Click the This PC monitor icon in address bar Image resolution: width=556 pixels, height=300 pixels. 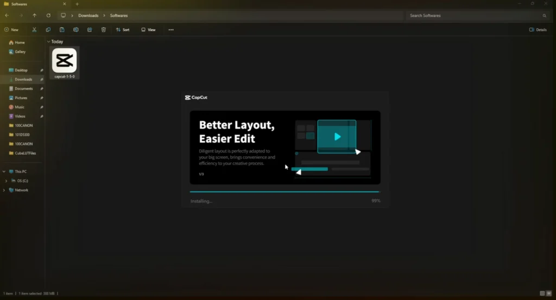[x=63, y=16]
